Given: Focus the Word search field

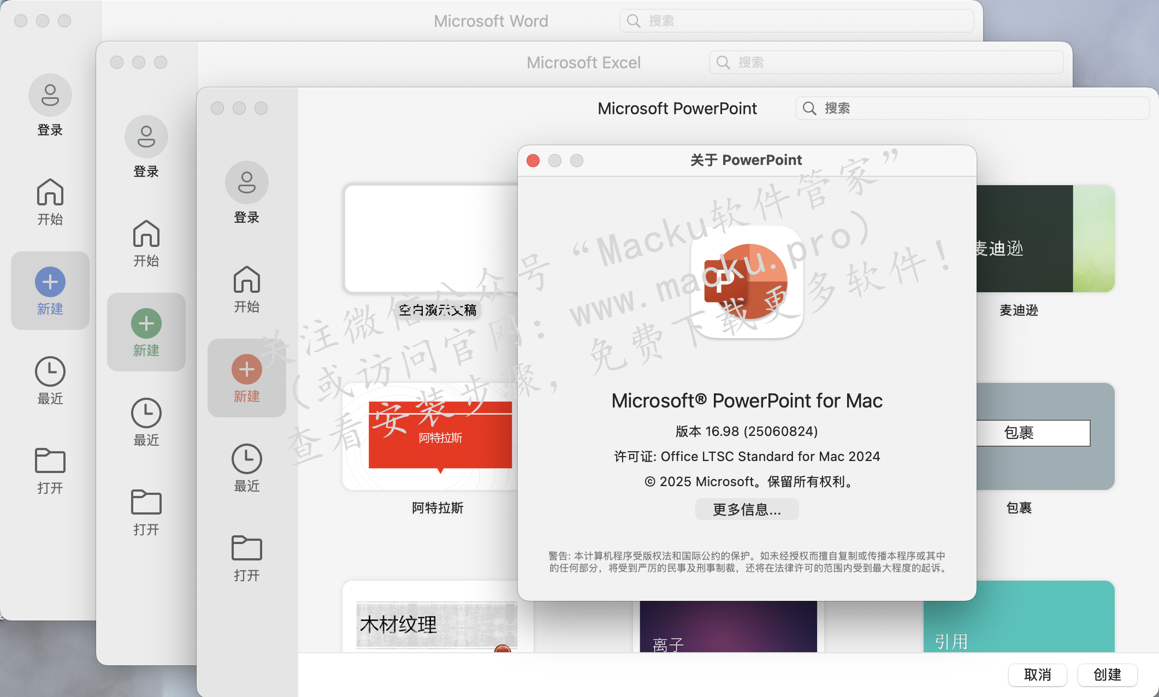Looking at the screenshot, I should point(796,21).
